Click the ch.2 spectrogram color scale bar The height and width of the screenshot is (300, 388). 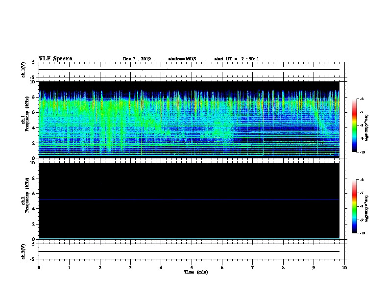[354, 206]
